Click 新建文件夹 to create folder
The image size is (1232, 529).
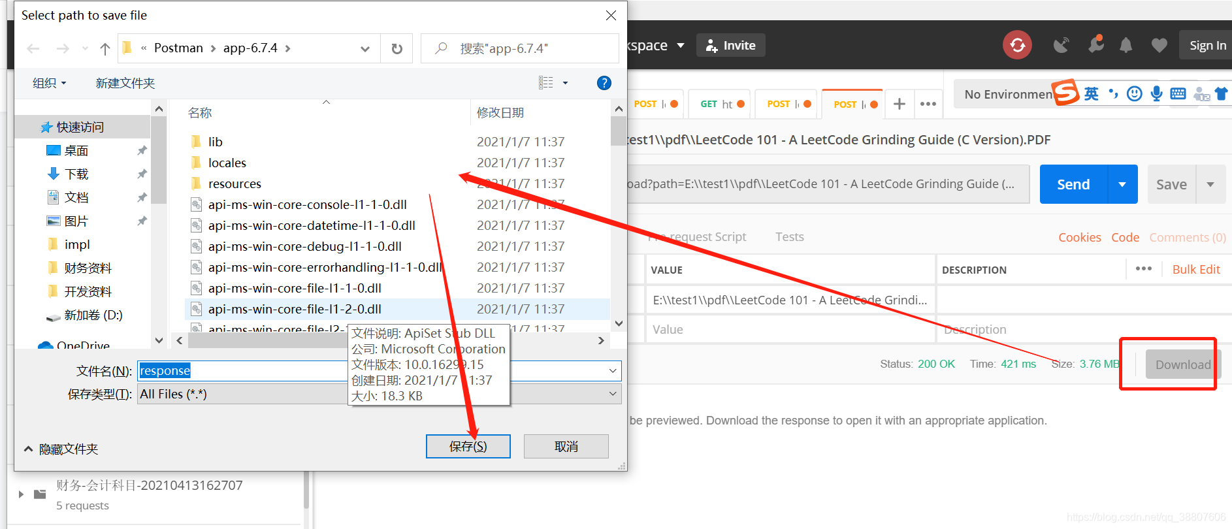[x=125, y=83]
